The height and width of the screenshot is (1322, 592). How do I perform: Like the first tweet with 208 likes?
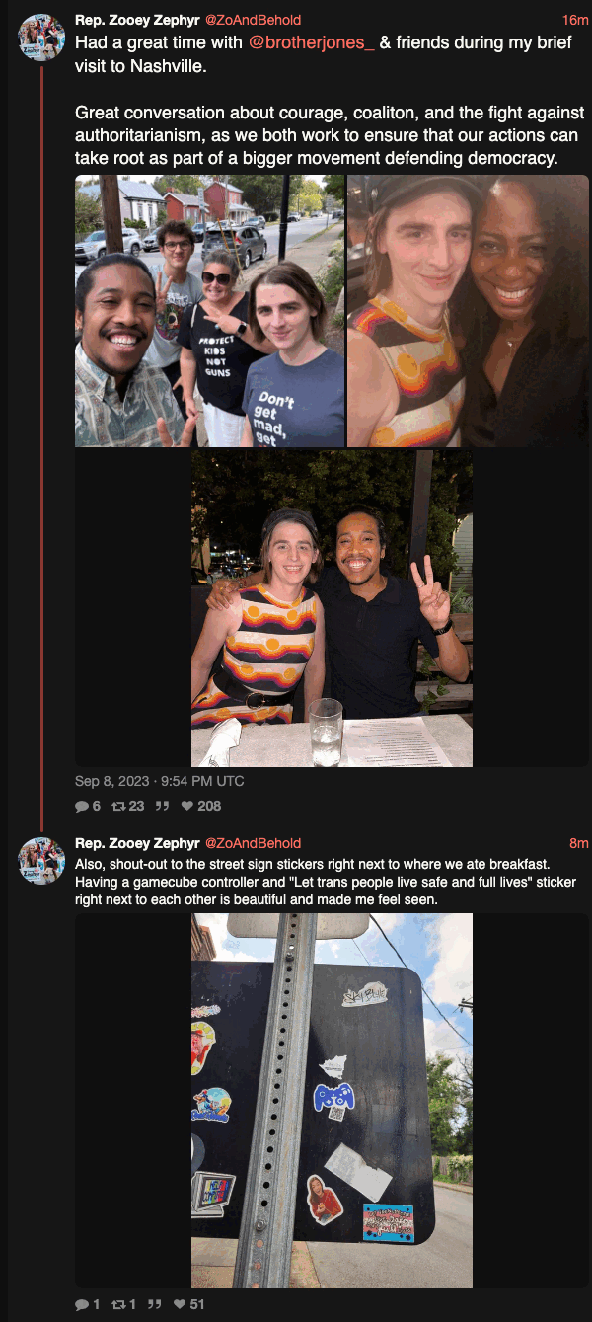(x=185, y=806)
